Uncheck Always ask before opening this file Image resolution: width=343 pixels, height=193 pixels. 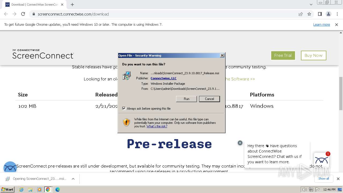tap(124, 109)
